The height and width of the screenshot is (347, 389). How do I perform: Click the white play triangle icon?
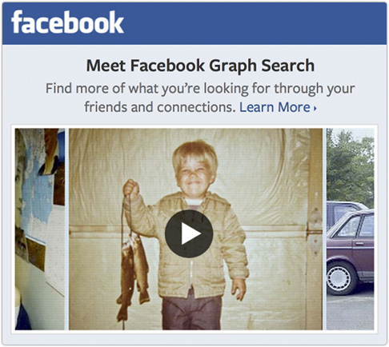[190, 233]
